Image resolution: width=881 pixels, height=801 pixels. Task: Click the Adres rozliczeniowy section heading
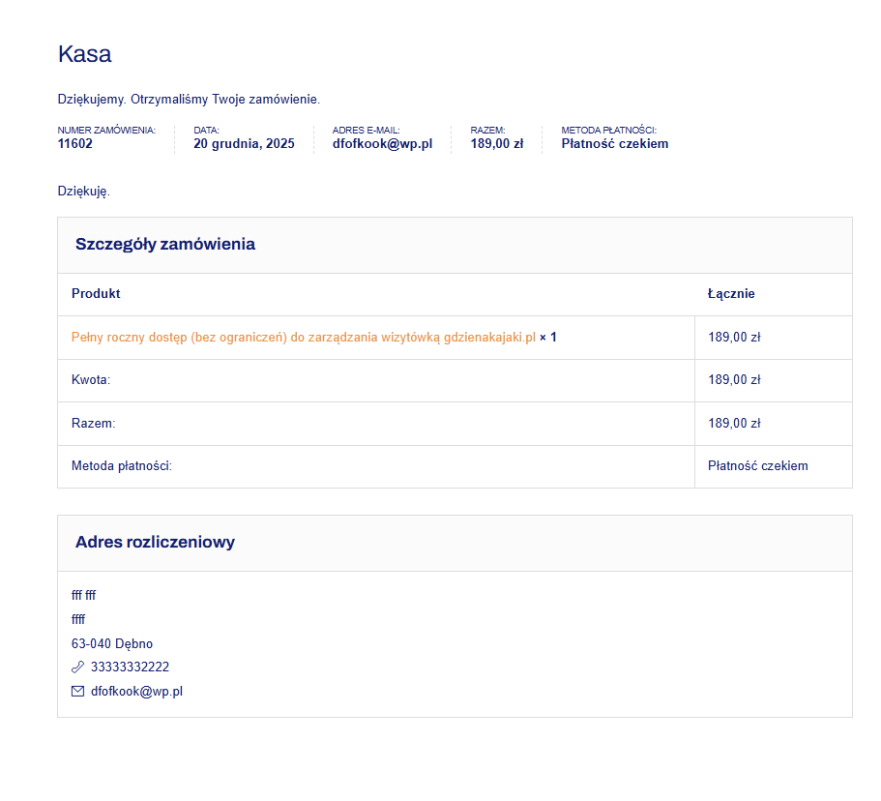pyautogui.click(x=155, y=543)
